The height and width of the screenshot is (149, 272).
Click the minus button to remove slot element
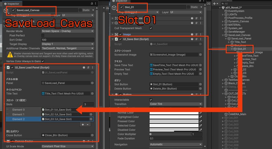coord(88,124)
